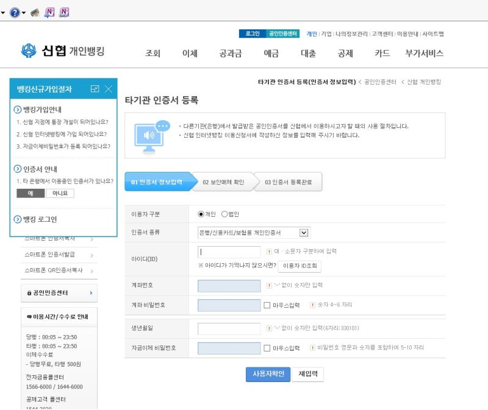
Task: Open 사이트맵 link
Action: (x=433, y=34)
